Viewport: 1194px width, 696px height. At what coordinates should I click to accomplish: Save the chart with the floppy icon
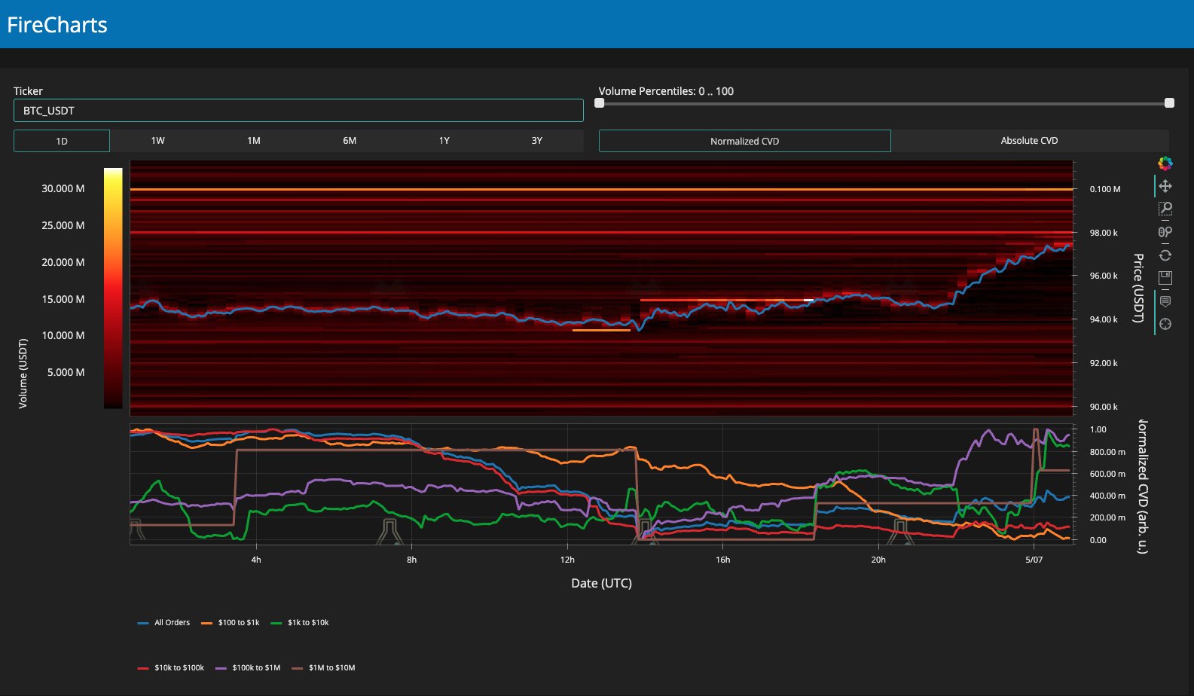pos(1165,278)
